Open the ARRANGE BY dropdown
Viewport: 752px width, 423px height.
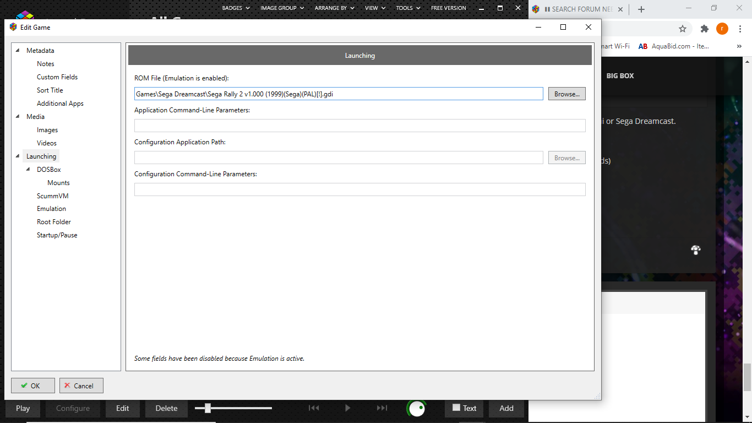pos(335,8)
